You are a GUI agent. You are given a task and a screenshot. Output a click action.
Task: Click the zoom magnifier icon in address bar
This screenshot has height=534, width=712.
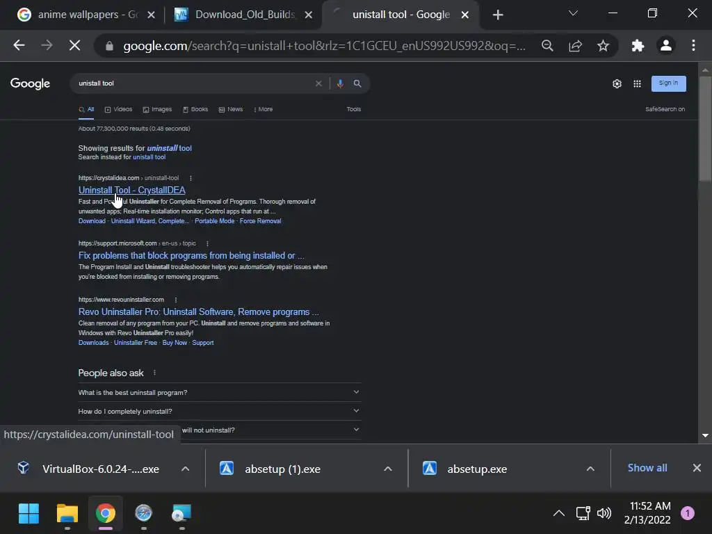[547, 45]
